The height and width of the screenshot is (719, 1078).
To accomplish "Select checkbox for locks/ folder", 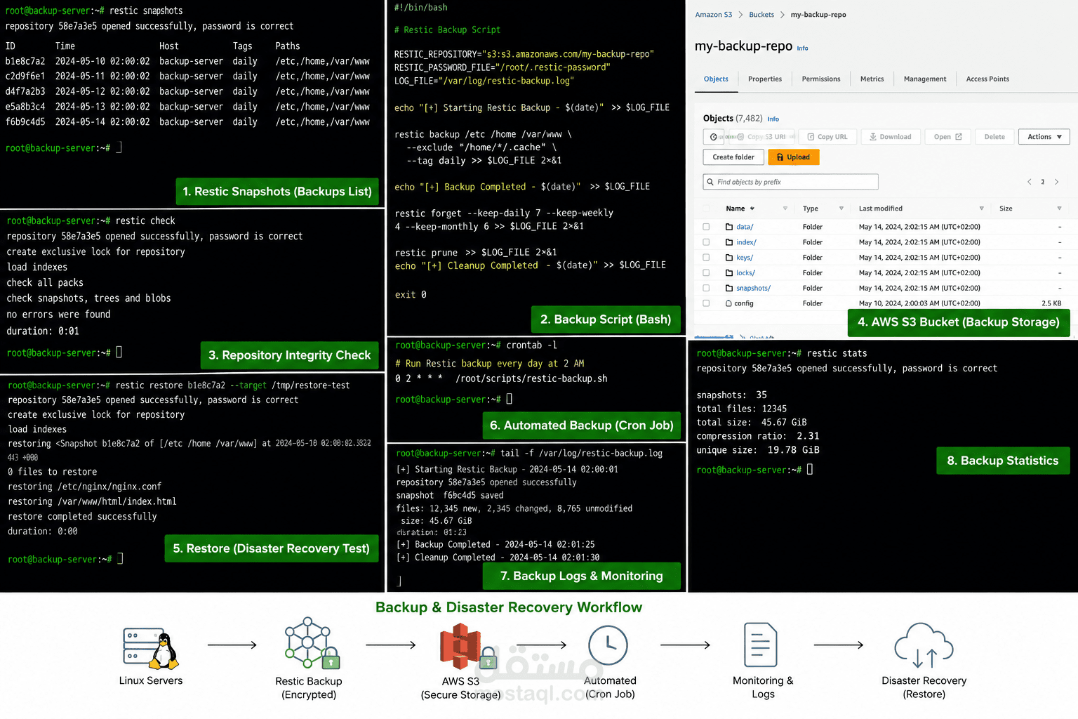I will pyautogui.click(x=706, y=272).
